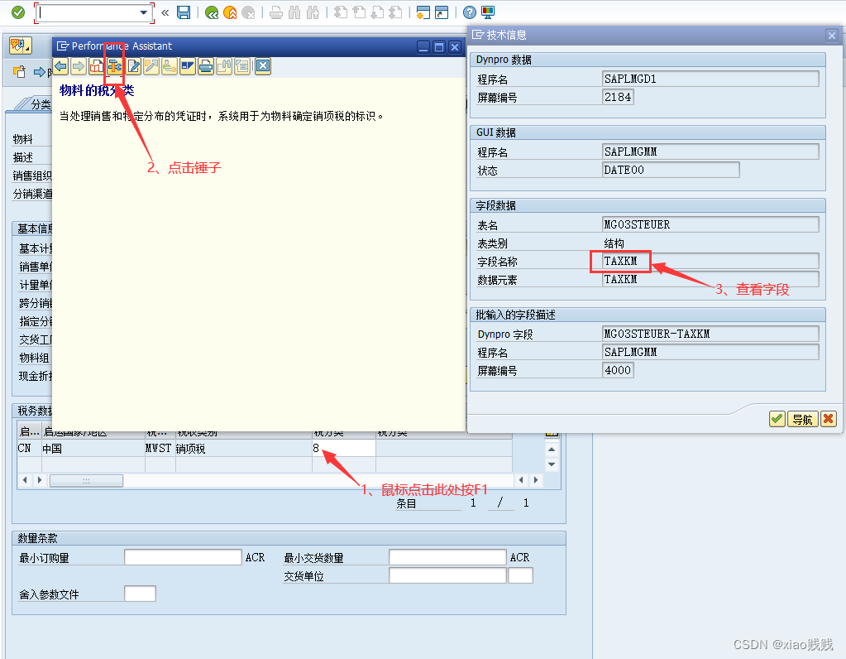Click the Generate Shortcut icon

pyautogui.click(x=442, y=12)
